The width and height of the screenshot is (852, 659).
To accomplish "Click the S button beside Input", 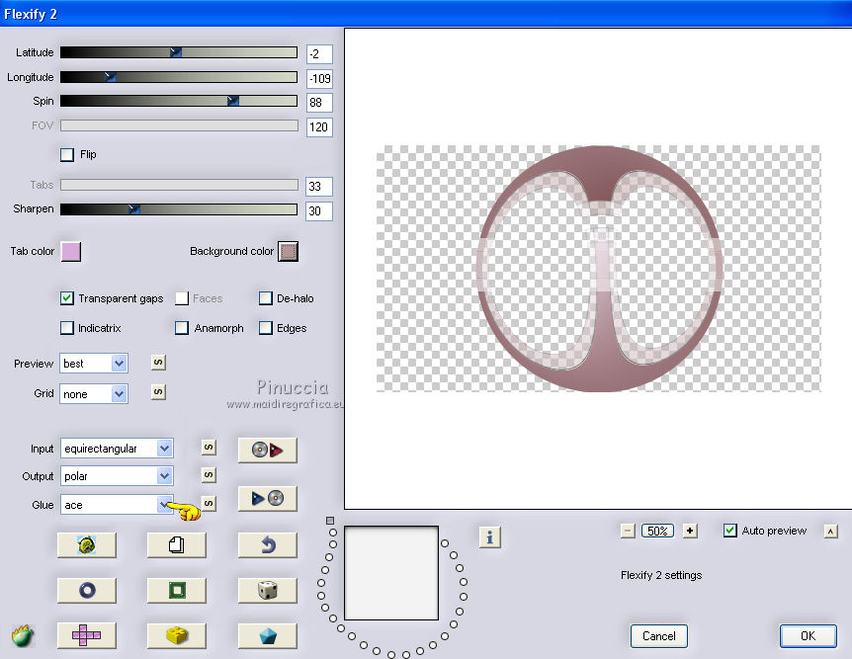I will click(x=209, y=448).
